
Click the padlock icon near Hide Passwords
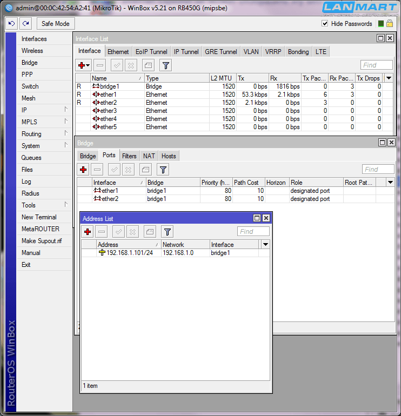(x=390, y=24)
